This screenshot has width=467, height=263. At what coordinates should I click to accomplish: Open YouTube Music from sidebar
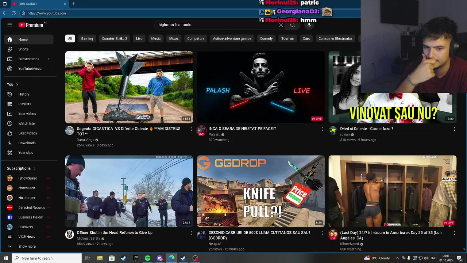[29, 69]
